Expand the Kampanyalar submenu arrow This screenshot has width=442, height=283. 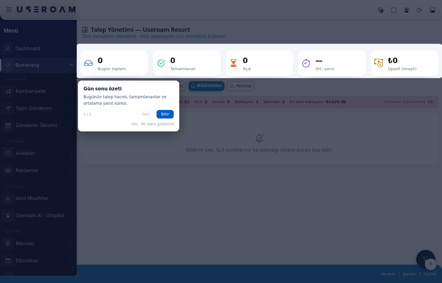click(71, 92)
